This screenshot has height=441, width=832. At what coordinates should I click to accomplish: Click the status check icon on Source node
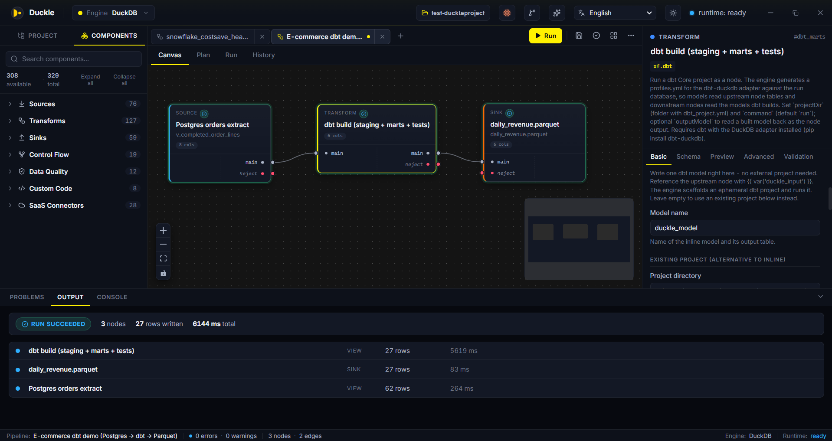[x=204, y=114]
